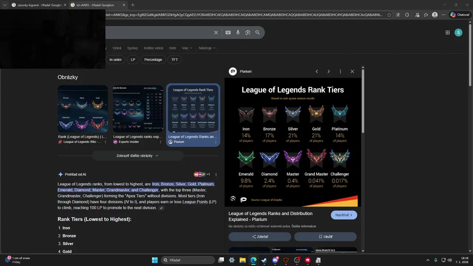Click the Esports Insider ranks image thumbnail
The width and height of the screenshot is (473, 266).
click(x=138, y=109)
